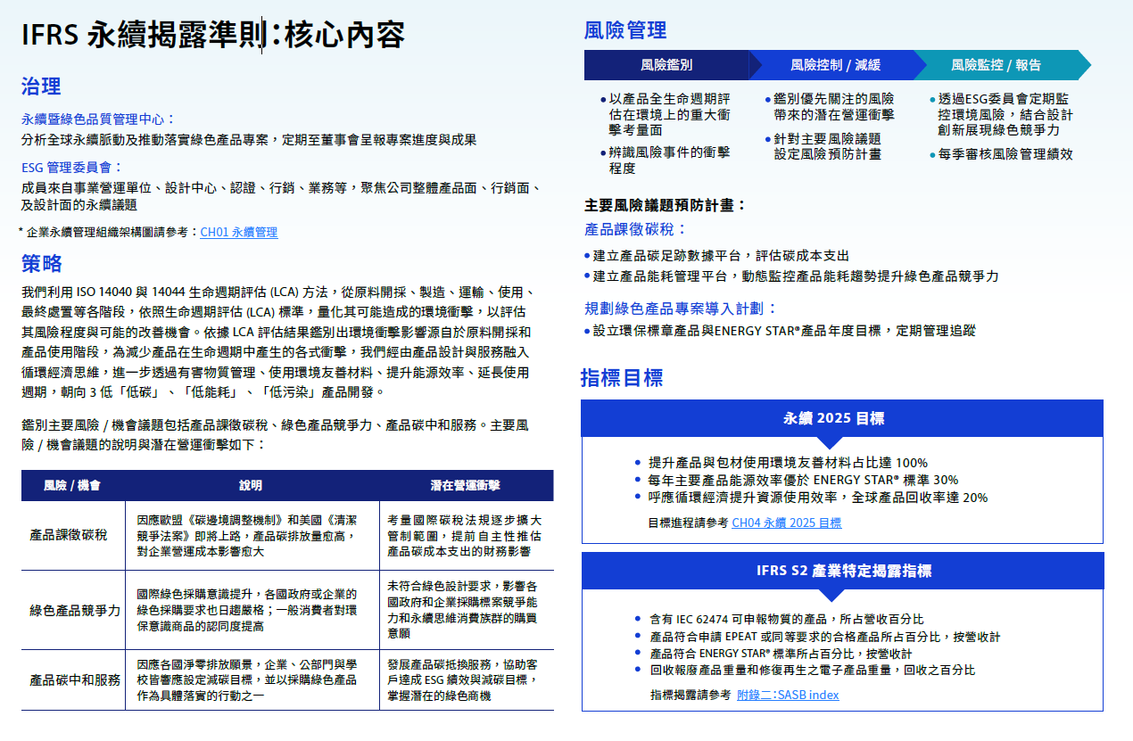The image size is (1133, 741).
Task: Click the 說明 cell starting 國際綠色採購意識提升
Action: [247, 610]
